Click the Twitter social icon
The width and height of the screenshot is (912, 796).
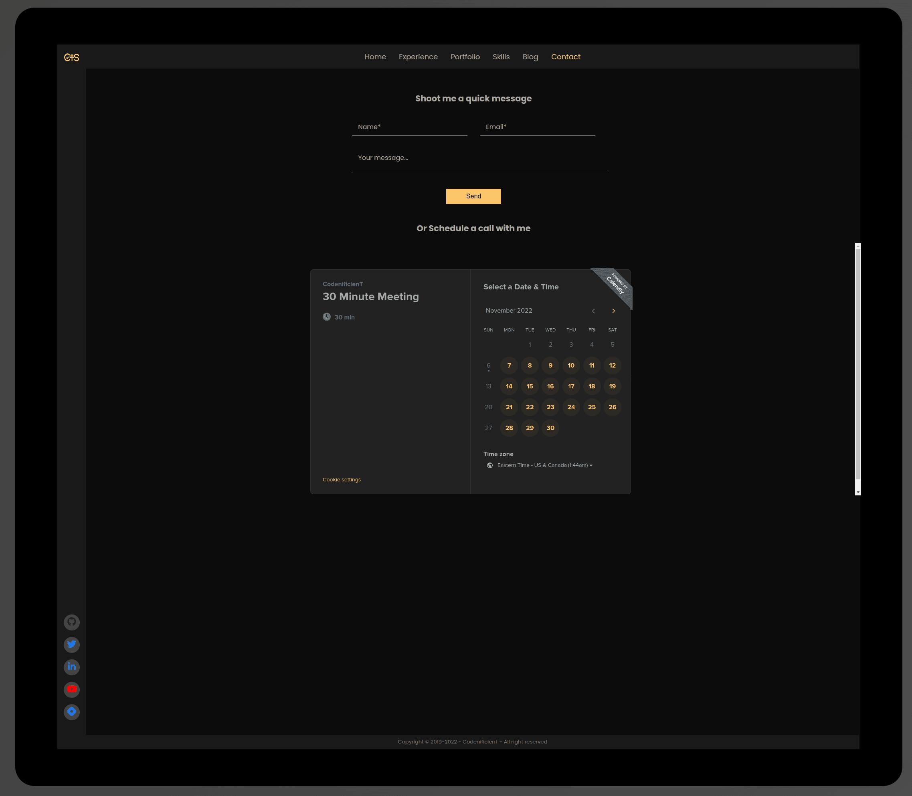click(71, 644)
